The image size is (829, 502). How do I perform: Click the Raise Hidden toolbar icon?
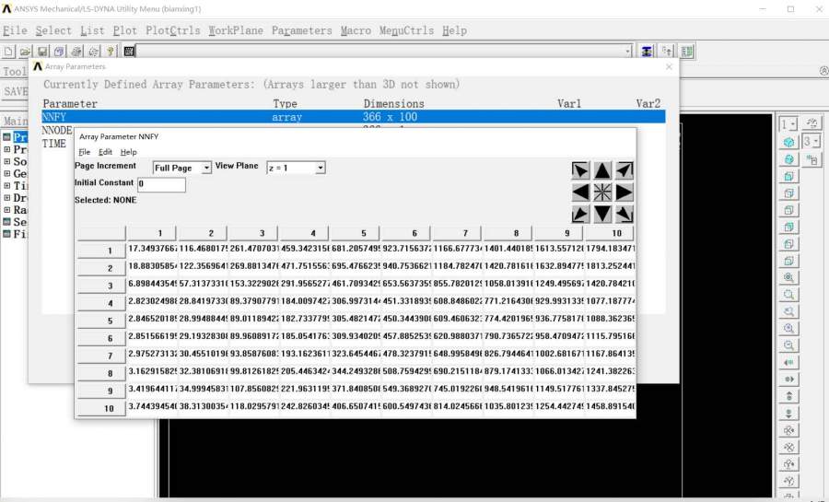[647, 52]
